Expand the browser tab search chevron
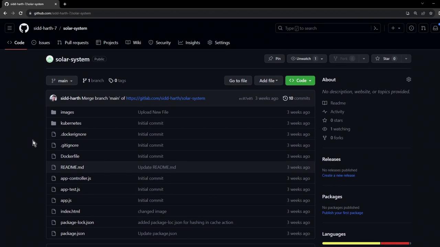This screenshot has height=247, width=440. 422,4
